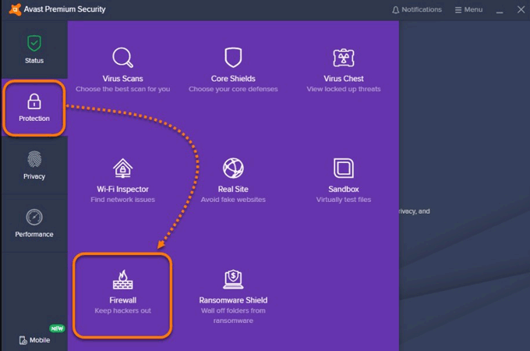Open the Real Site globe icon
Screen dimensions: 530x351
(233, 168)
